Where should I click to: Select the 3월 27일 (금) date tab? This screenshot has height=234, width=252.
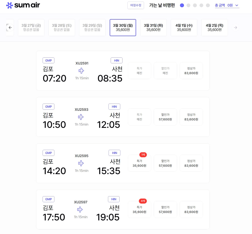[31, 28]
